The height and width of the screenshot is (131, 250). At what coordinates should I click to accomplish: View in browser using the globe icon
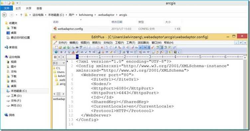click(x=56, y=52)
